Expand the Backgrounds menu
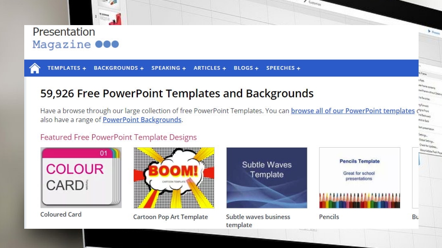The image size is (442, 248). (x=119, y=68)
